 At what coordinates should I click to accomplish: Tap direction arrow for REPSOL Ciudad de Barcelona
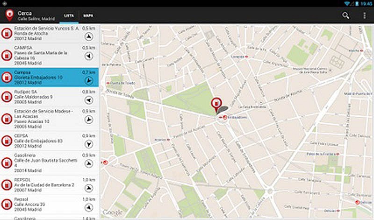[89, 188]
